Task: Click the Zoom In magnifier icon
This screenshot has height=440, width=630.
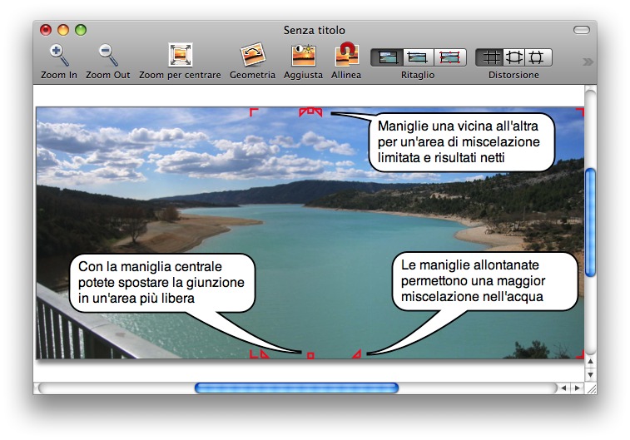Action: coord(59,55)
